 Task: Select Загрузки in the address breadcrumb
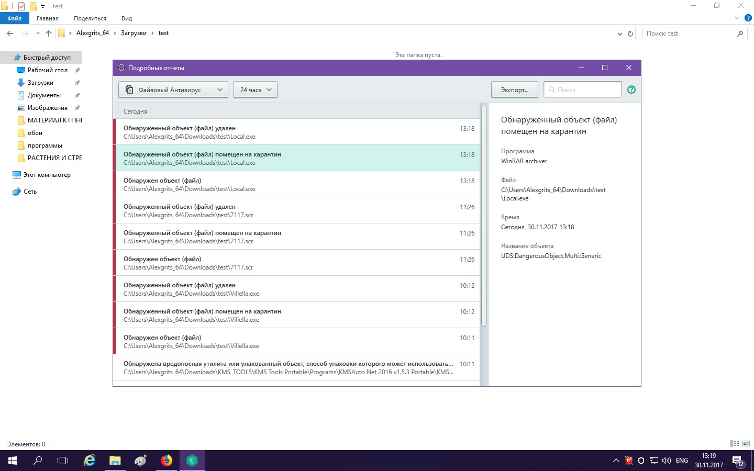(134, 33)
